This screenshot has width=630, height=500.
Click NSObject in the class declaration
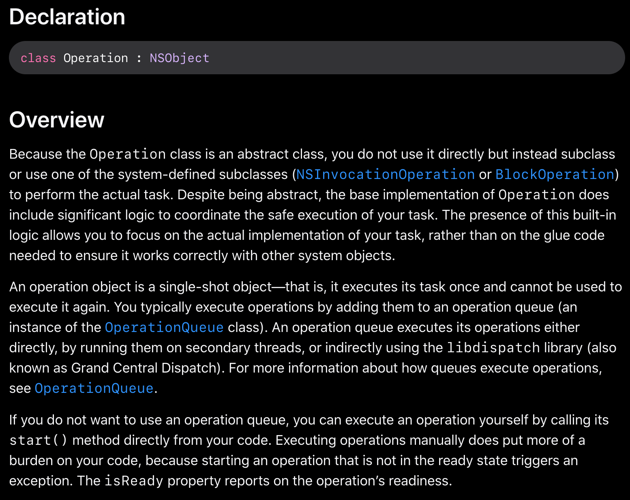tap(180, 58)
